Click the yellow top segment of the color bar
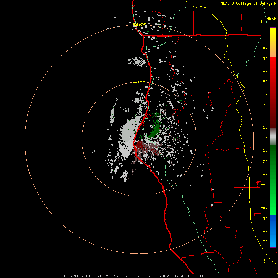Screen dimensions: 278x278 click(x=273, y=43)
